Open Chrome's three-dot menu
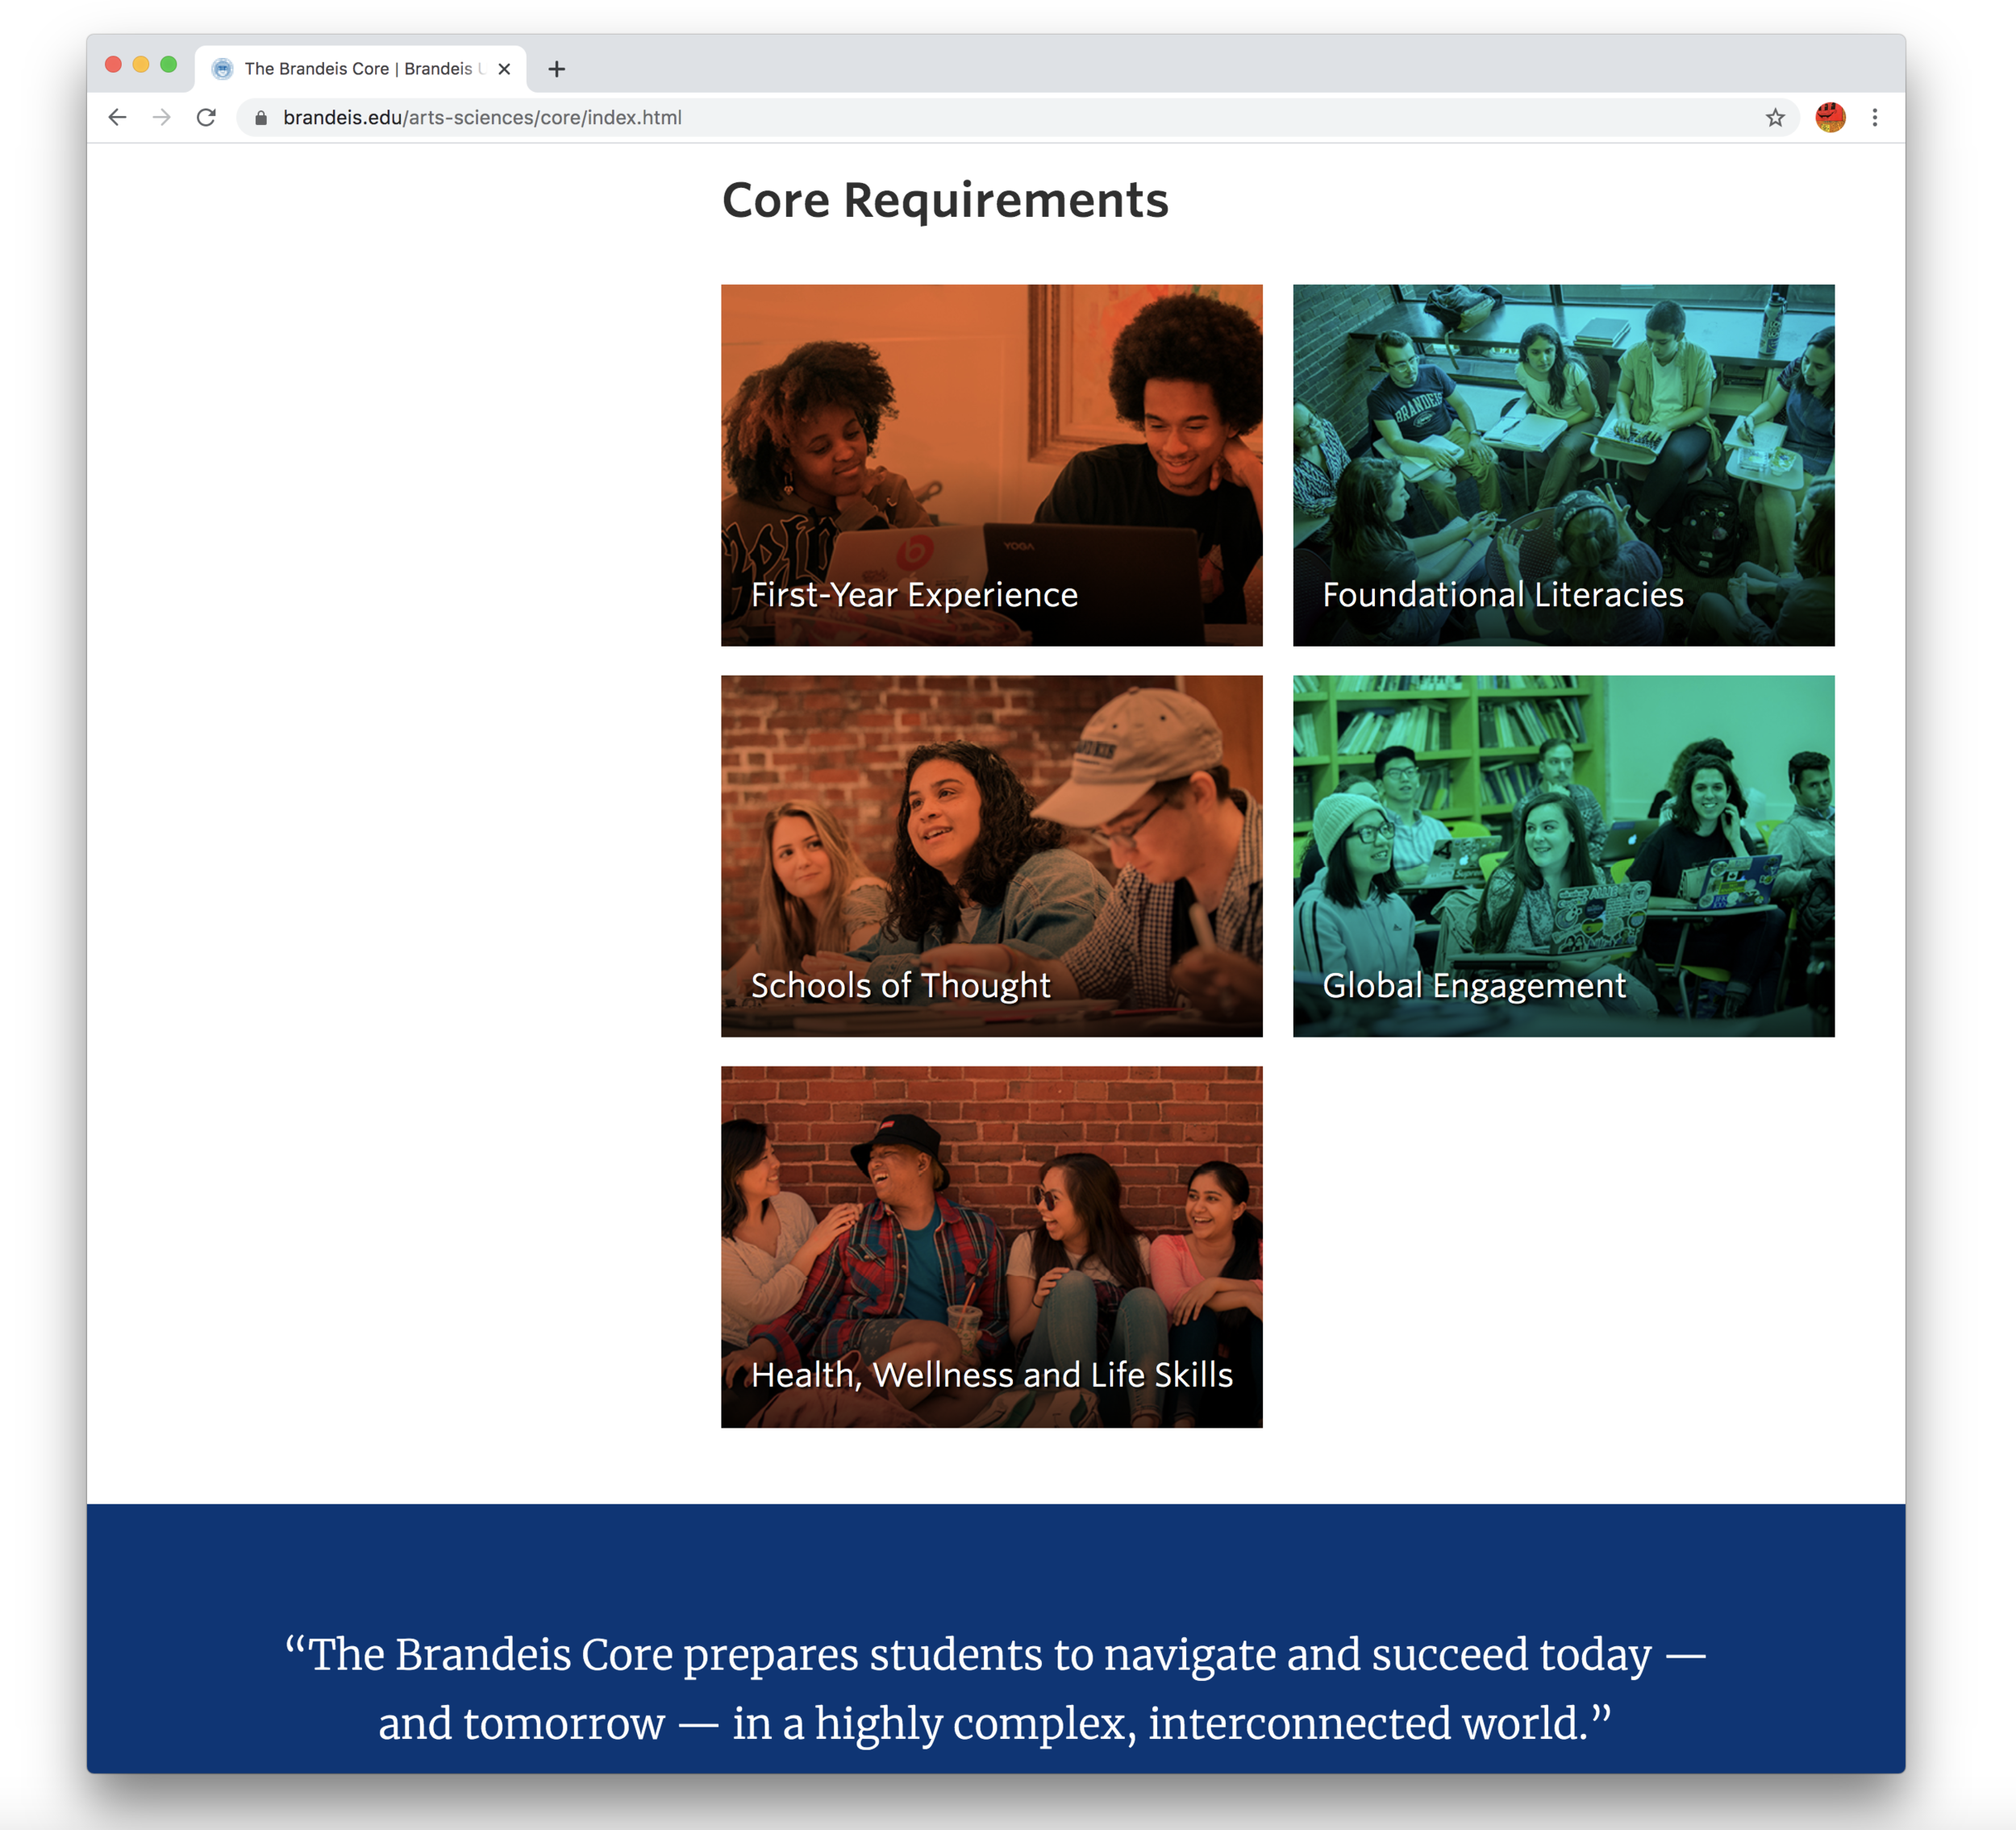The image size is (2016, 1830). 1875,118
